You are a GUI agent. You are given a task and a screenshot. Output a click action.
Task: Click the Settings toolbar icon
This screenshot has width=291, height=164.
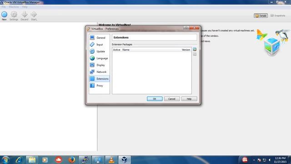click(x=14, y=16)
